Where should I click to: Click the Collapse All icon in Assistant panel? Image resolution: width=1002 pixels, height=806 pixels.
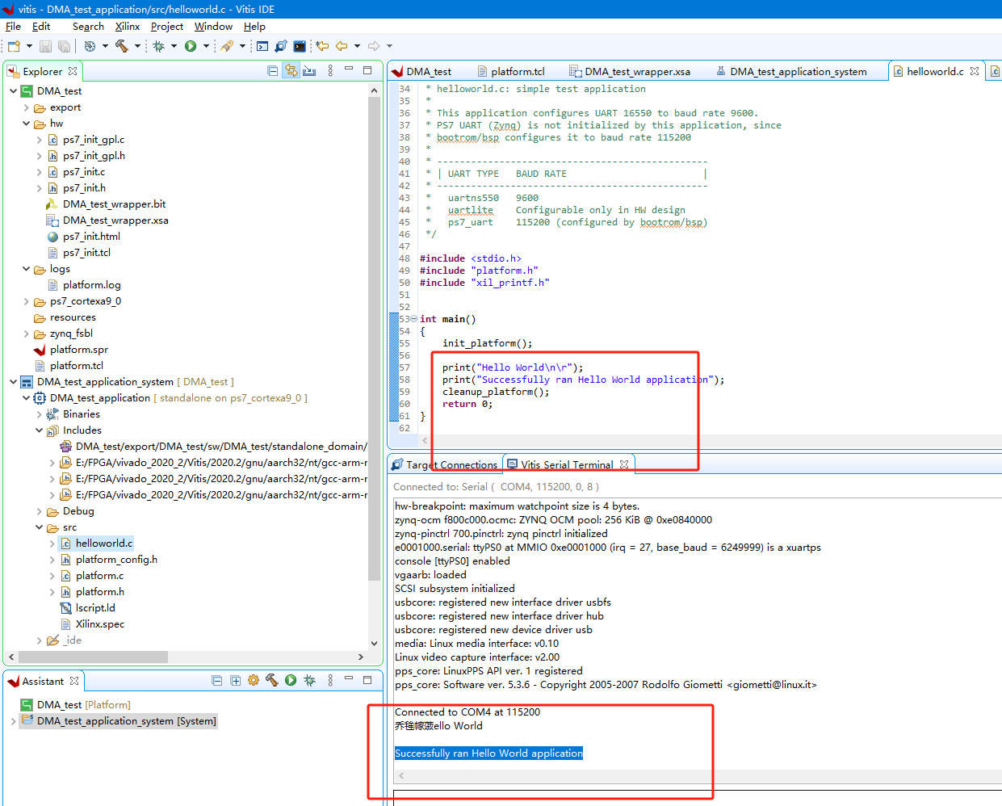point(216,681)
